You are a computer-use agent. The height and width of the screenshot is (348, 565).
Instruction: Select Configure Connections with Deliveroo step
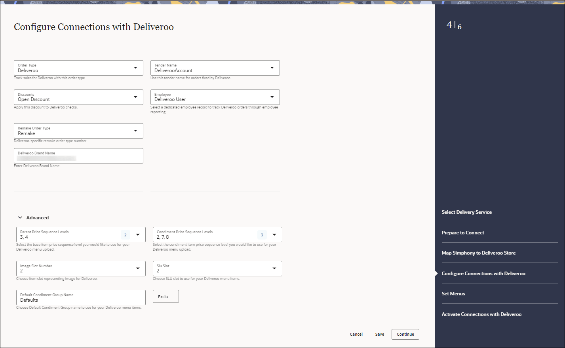(x=483, y=274)
